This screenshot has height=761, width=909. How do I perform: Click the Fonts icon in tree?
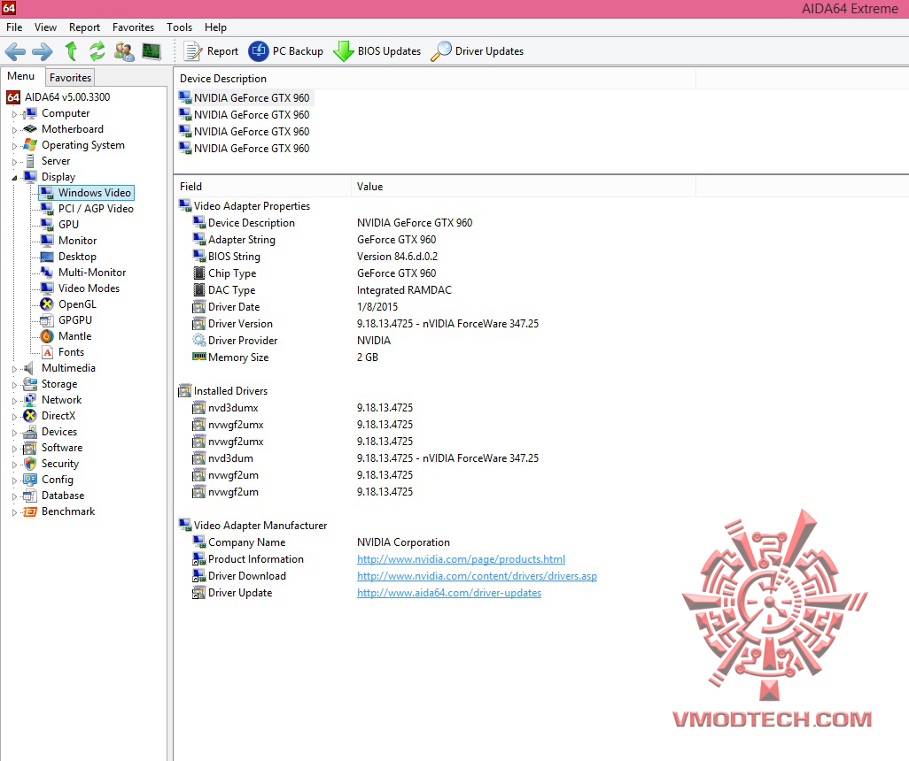[x=47, y=352]
